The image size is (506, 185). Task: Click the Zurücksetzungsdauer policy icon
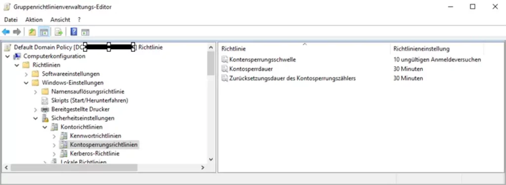point(225,78)
